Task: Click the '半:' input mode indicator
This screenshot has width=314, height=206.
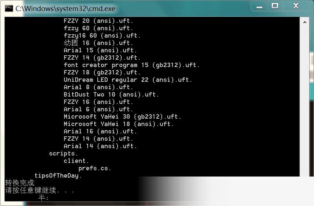Action: click(x=43, y=198)
